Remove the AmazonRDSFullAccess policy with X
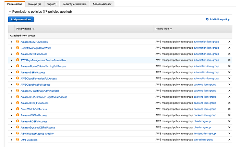The width and height of the screenshot is (240, 147). (x=229, y=121)
